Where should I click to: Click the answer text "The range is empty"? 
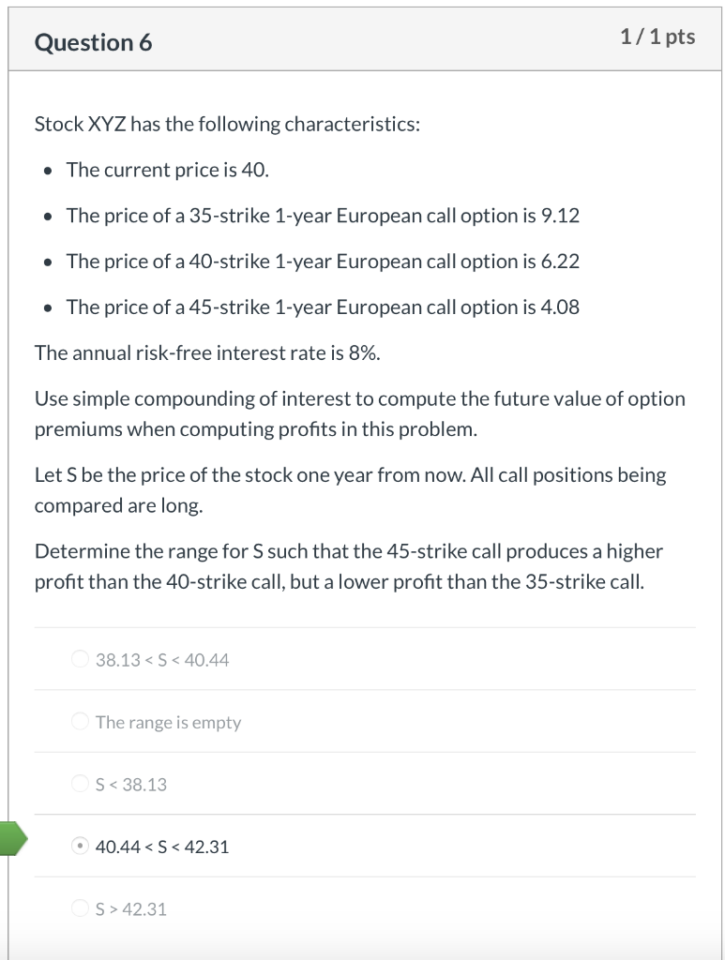(x=168, y=722)
